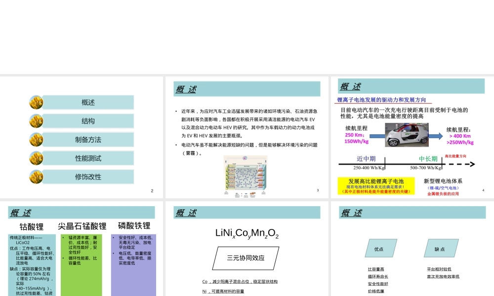This screenshot has width=494, height=296.
Task: Select the 平台相对较低 disadvantage line
Action: coord(439,269)
